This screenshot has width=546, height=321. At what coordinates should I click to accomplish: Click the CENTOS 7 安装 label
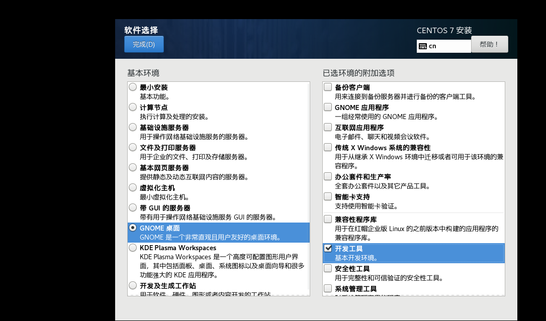pyautogui.click(x=444, y=31)
